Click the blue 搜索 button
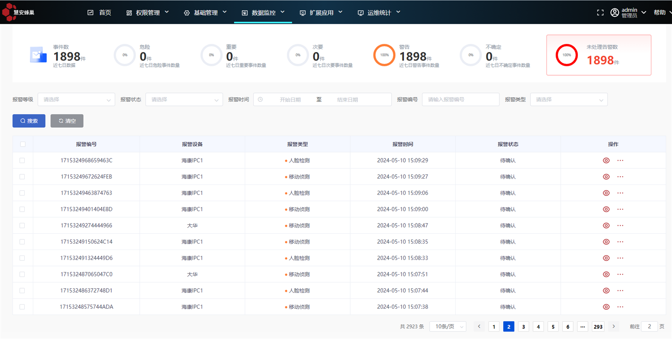Viewport: 672px width, 339px height. 29,121
